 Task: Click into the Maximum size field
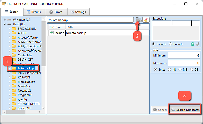(x=184, y=63)
